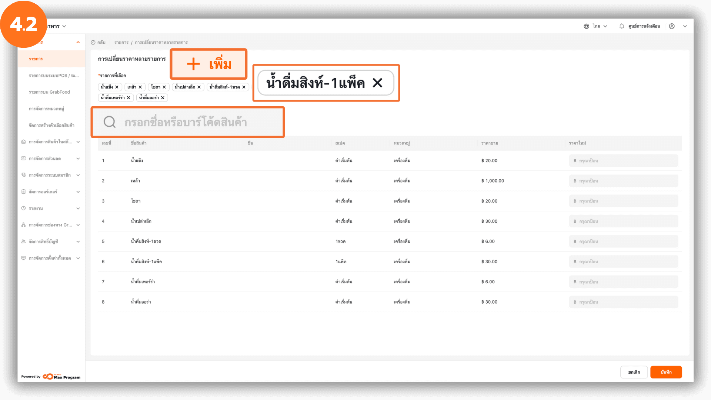The width and height of the screenshot is (711, 400).
Task: Remove น้ำดื่มสิงห์-1แพ็ค enlarged tag X
Action: (x=377, y=83)
